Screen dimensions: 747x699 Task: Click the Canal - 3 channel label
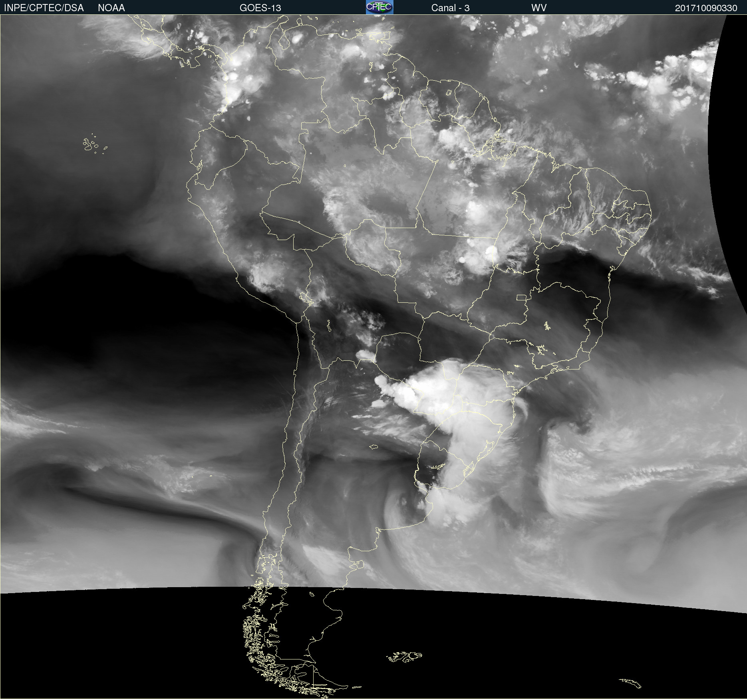point(450,8)
